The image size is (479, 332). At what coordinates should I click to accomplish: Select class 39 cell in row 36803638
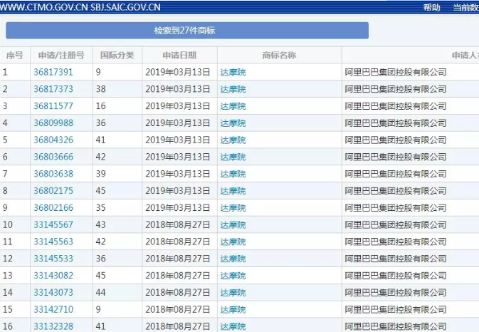(x=117, y=174)
